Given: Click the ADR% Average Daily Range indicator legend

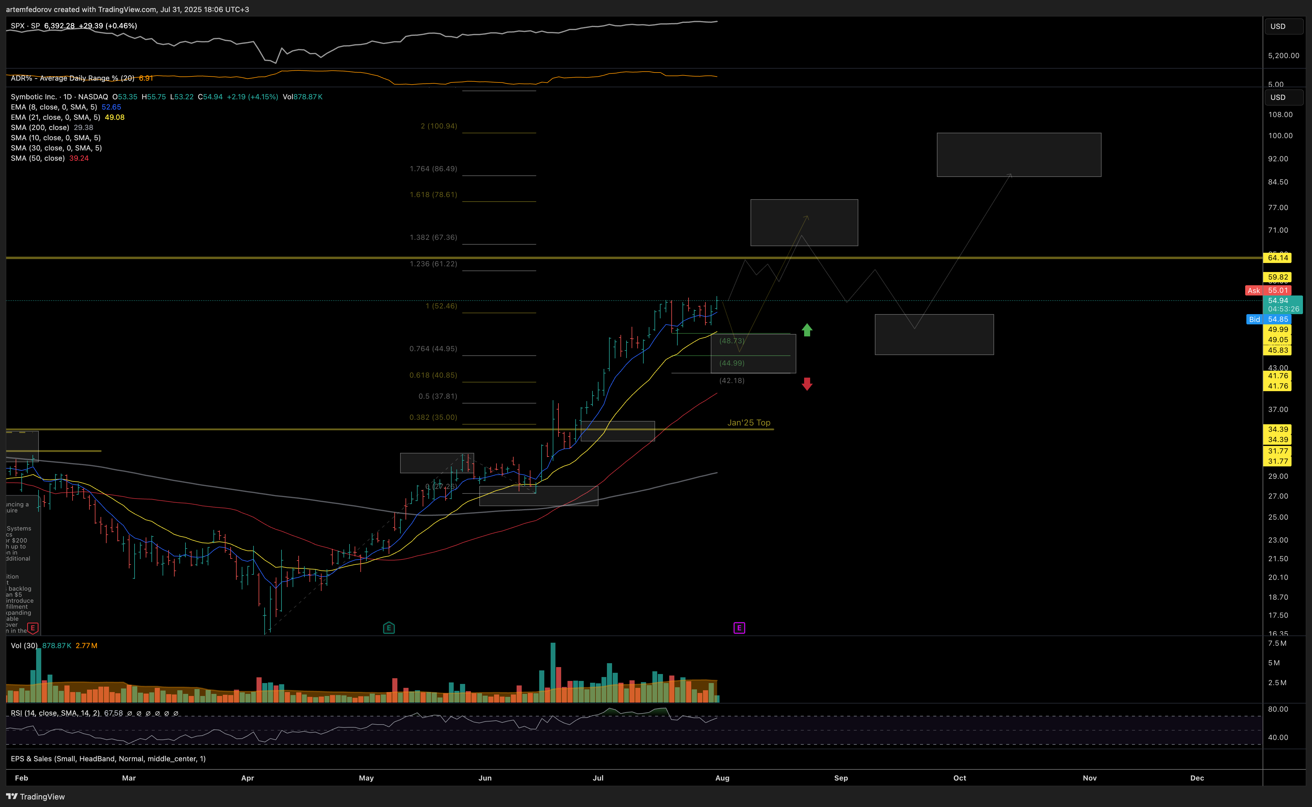Looking at the screenshot, I should 73,78.
